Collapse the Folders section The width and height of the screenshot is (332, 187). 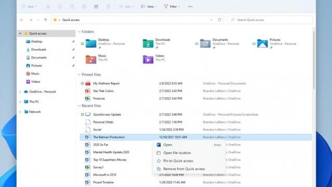coord(79,32)
